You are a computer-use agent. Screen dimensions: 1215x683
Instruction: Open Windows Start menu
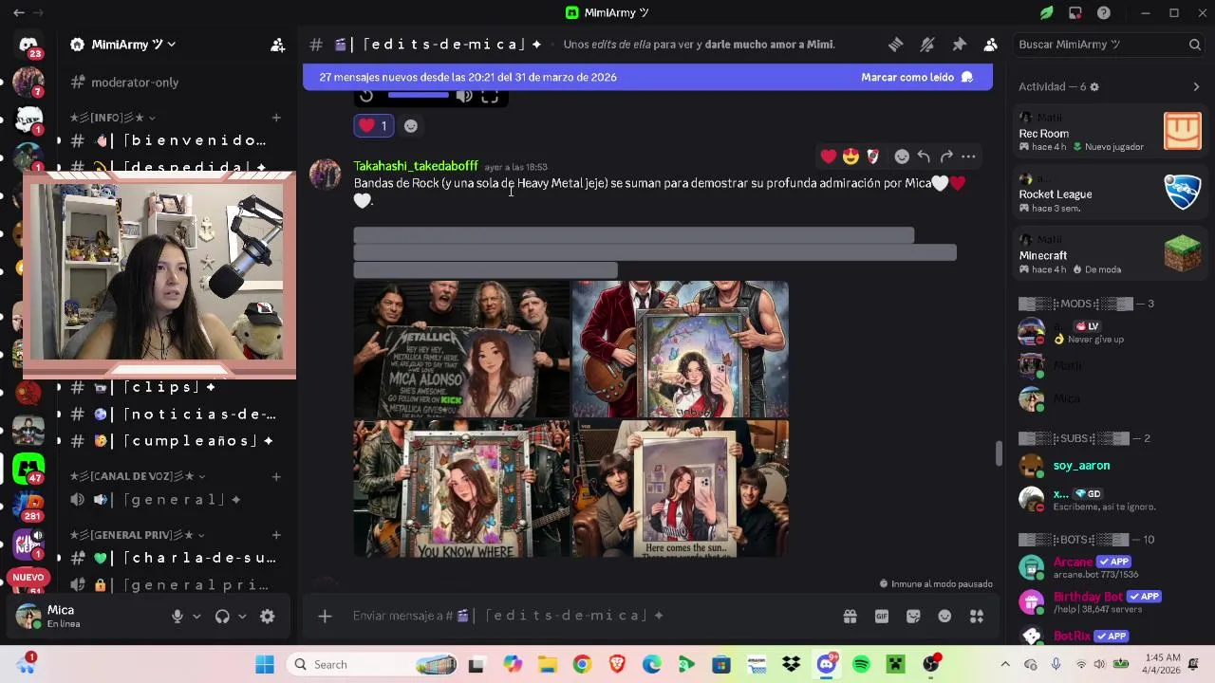[264, 664]
